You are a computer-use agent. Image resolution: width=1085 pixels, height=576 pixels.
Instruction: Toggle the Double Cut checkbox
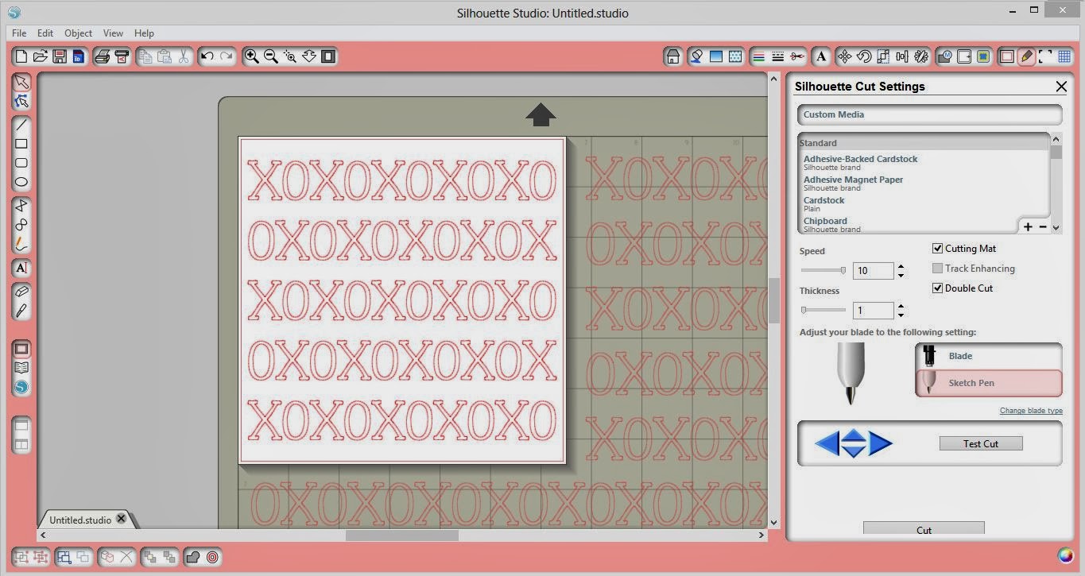[937, 288]
